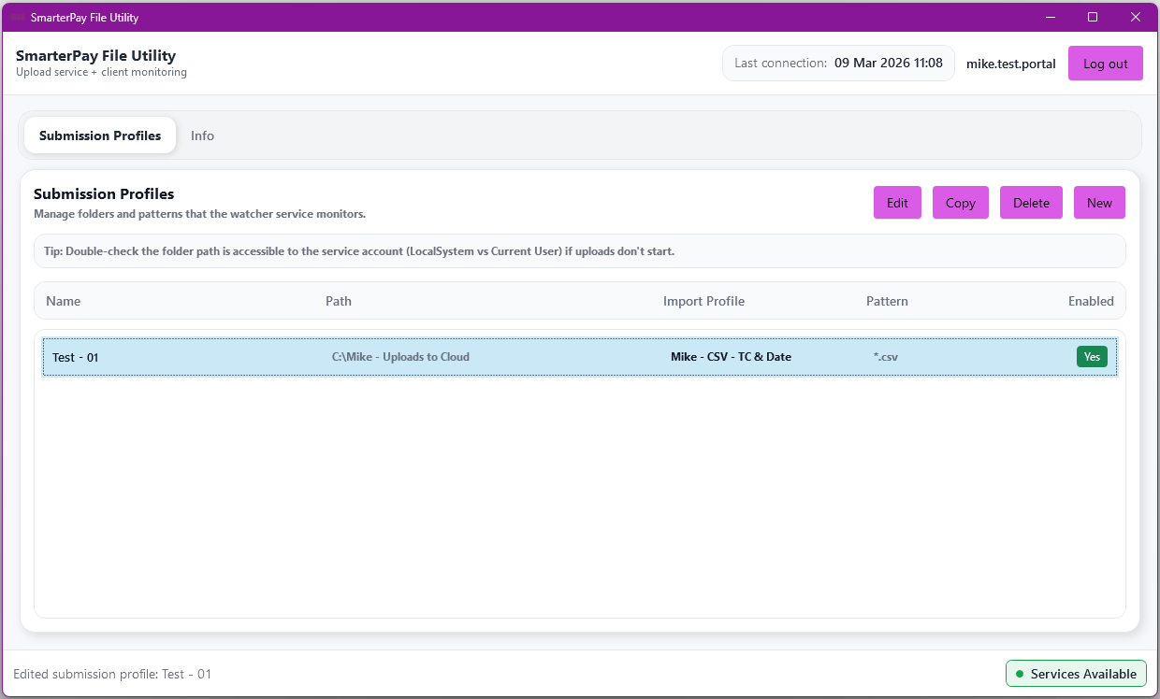The image size is (1160, 699).
Task: Click the Import Profile column header
Action: 703,301
